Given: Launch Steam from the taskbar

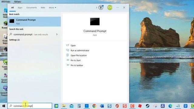Looking at the screenshot, I should point(148,106).
